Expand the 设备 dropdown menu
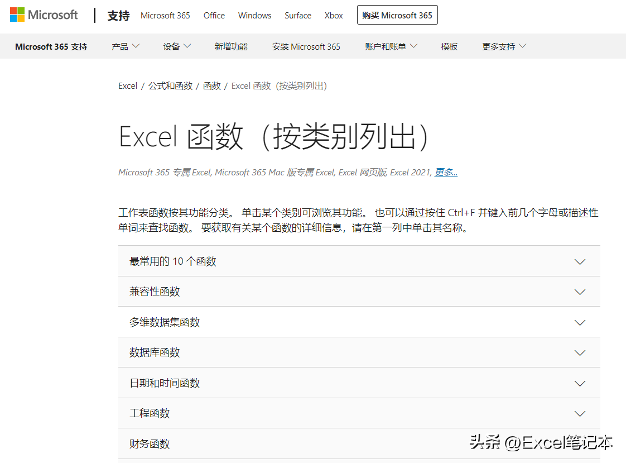This screenshot has height=463, width=626. click(x=177, y=47)
